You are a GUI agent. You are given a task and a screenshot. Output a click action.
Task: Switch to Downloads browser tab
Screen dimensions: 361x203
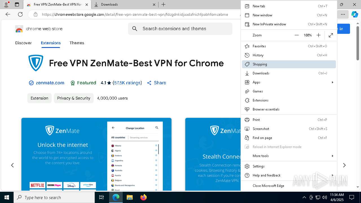(125, 5)
